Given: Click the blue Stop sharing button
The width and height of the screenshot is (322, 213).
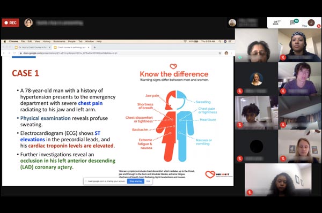Looking at the screenshot, I should 136,181.
